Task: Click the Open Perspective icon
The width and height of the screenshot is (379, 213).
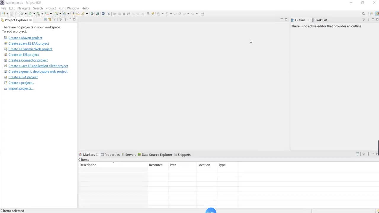Action: [371, 14]
